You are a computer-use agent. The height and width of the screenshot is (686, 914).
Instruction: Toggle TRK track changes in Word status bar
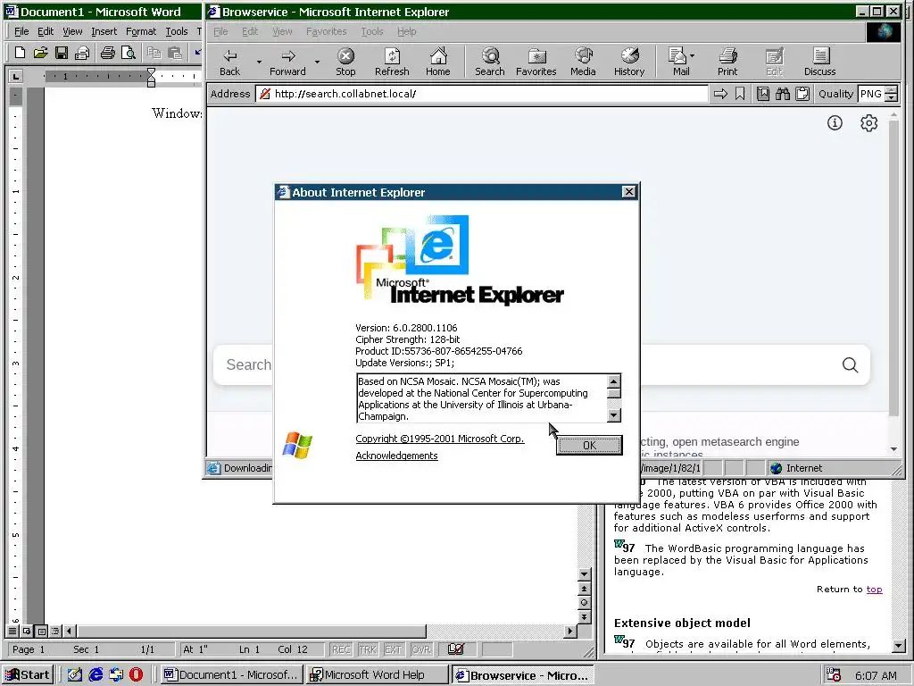click(367, 649)
